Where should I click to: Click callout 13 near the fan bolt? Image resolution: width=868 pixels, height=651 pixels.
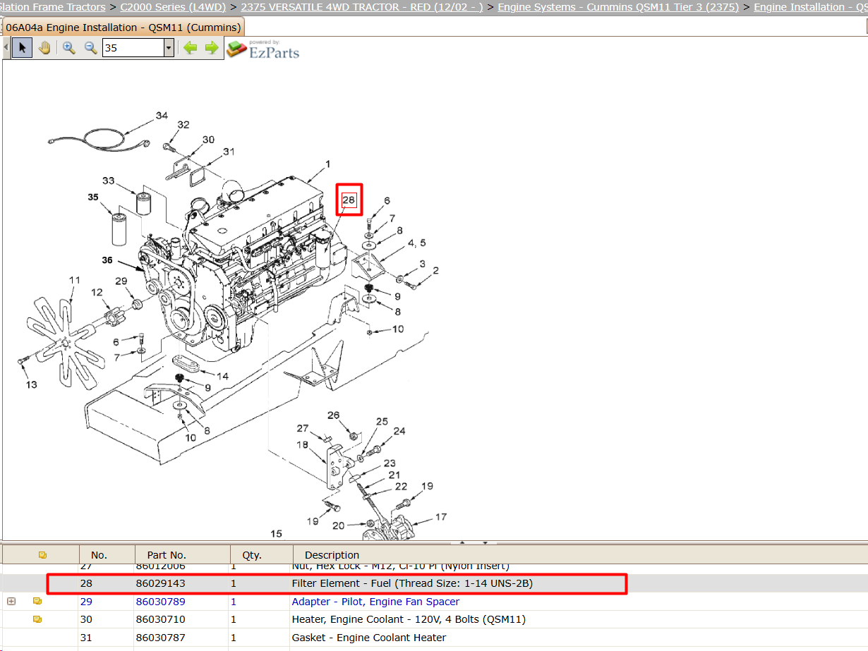31,384
